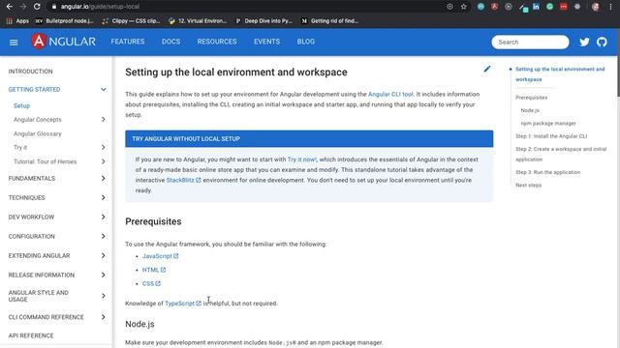Click the Chrome profile avatar
Image resolution: width=620 pixels, height=348 pixels.
(596, 7)
